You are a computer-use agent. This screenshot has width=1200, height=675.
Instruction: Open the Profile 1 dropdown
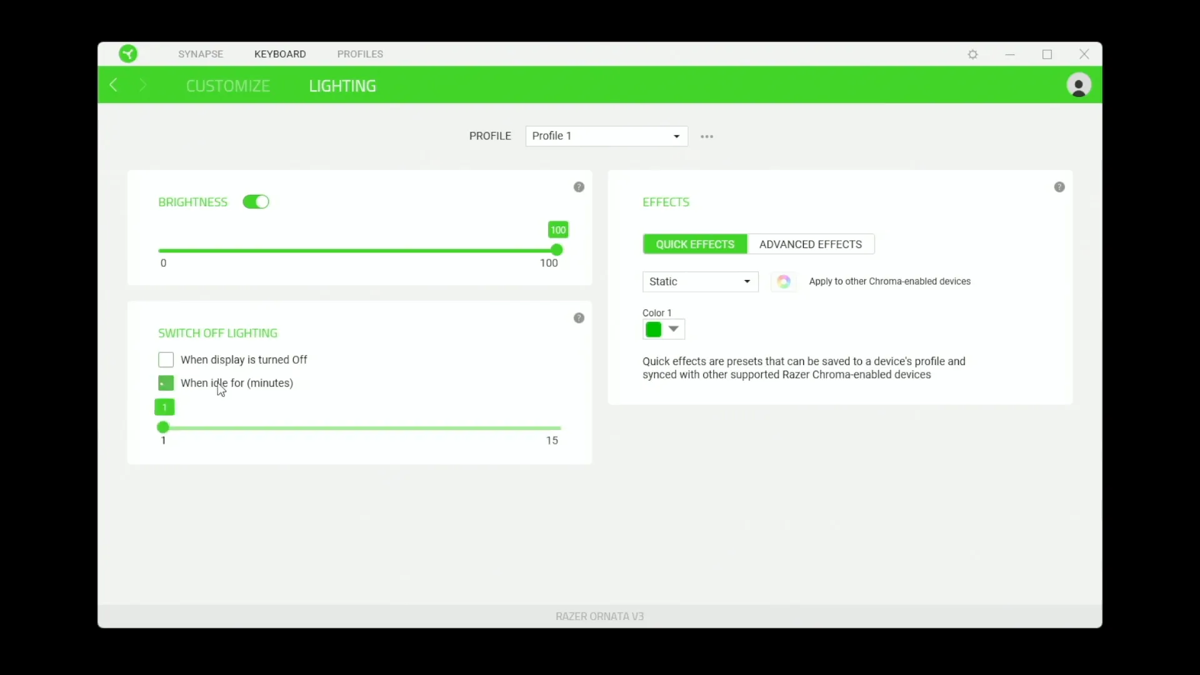[x=607, y=136]
